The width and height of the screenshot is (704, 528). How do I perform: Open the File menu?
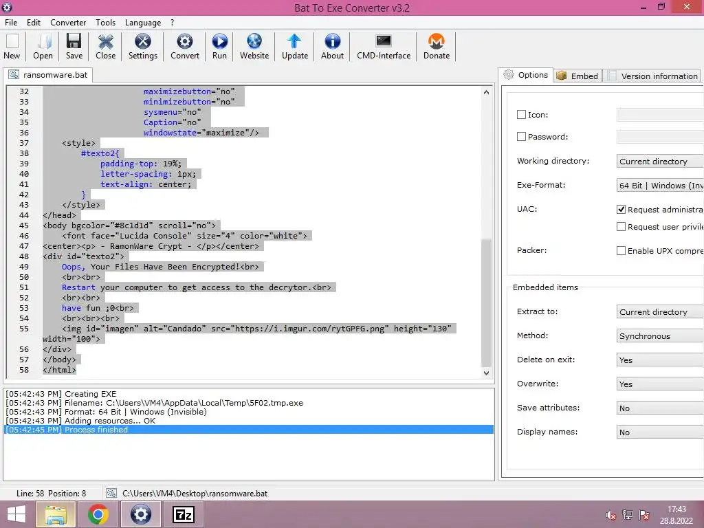[11, 23]
